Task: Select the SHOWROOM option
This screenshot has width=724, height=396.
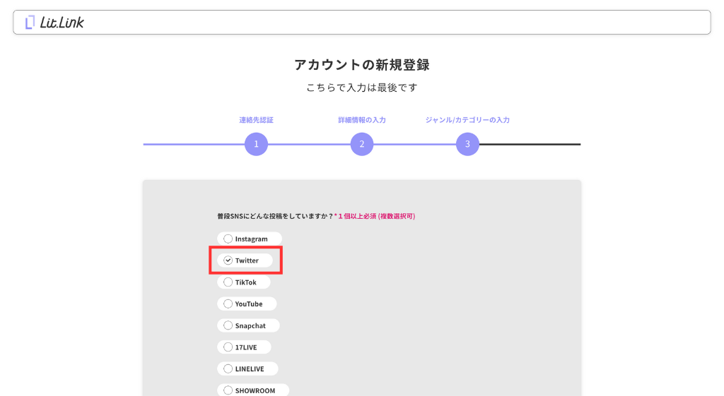Action: [254, 390]
